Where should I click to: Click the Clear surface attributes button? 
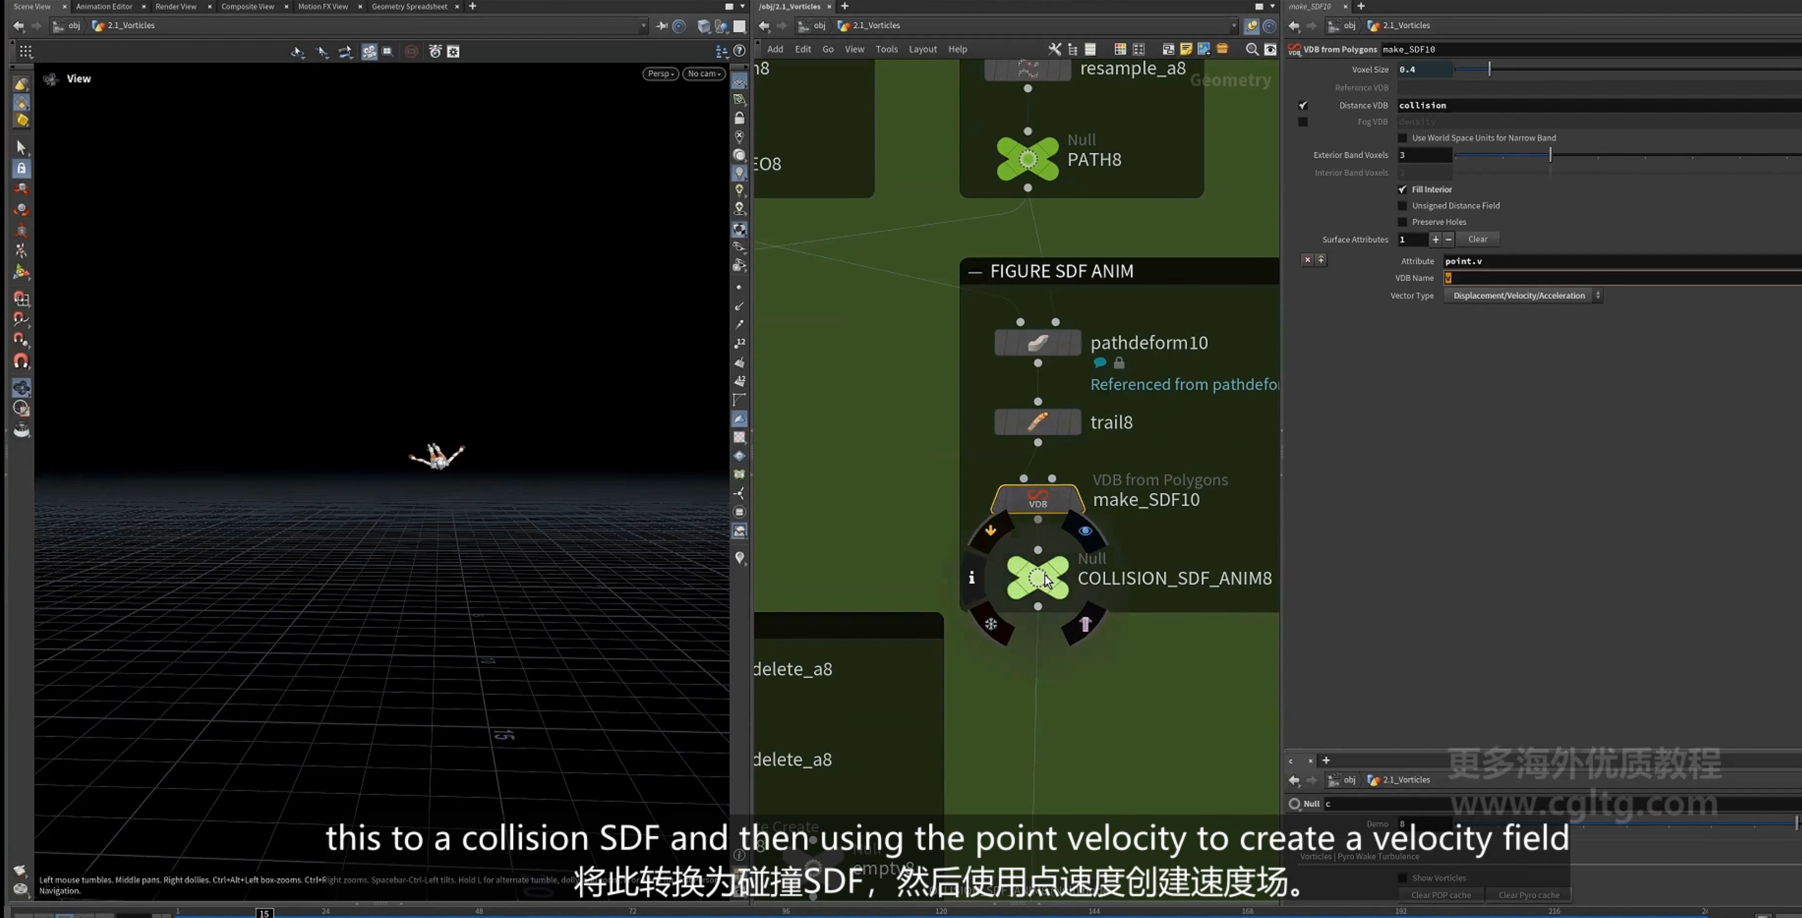[1478, 239]
